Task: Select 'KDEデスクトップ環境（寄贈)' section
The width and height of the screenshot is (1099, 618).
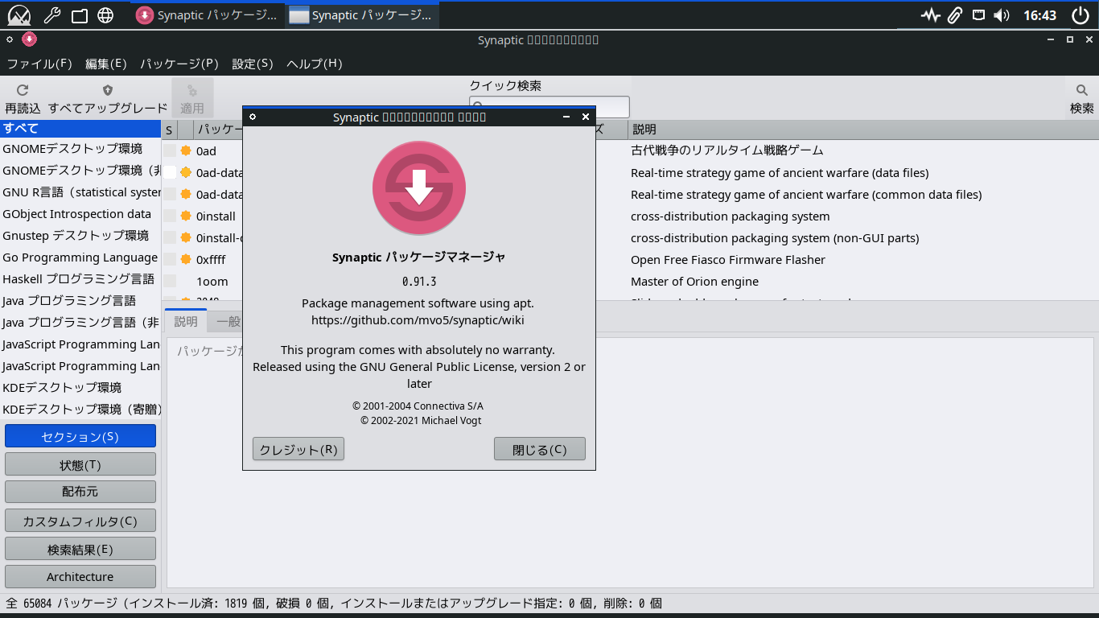Action: click(80, 410)
